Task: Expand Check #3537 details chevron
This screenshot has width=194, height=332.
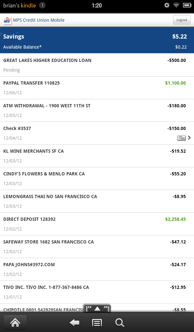Action: (x=189, y=138)
